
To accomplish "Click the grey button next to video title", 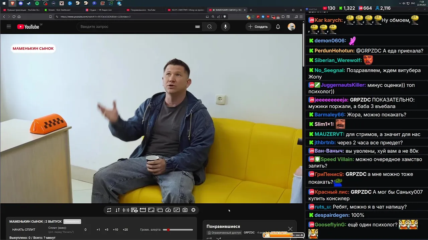I will (x=72, y=222).
